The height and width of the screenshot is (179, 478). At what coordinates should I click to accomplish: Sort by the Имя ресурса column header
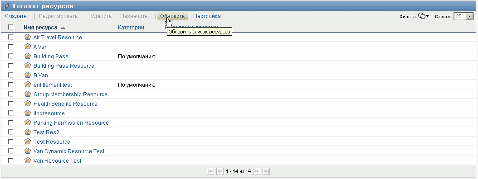(x=40, y=28)
